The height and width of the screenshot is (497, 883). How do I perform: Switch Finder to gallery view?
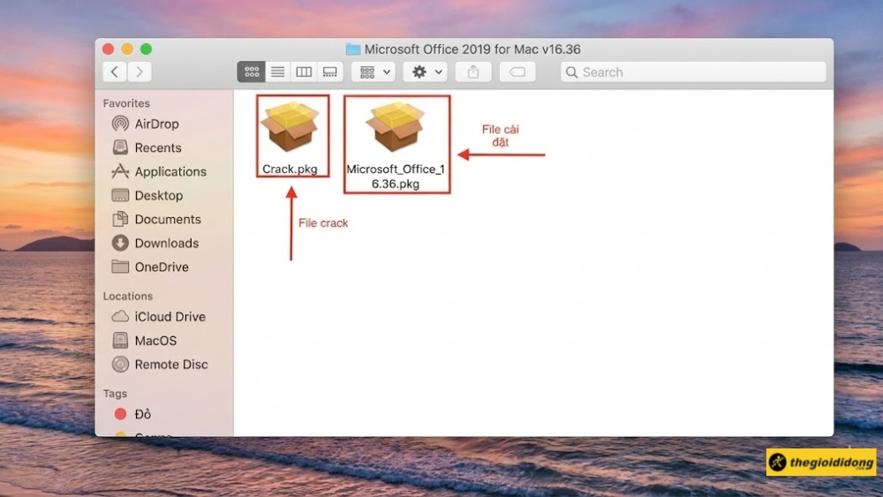tap(329, 72)
